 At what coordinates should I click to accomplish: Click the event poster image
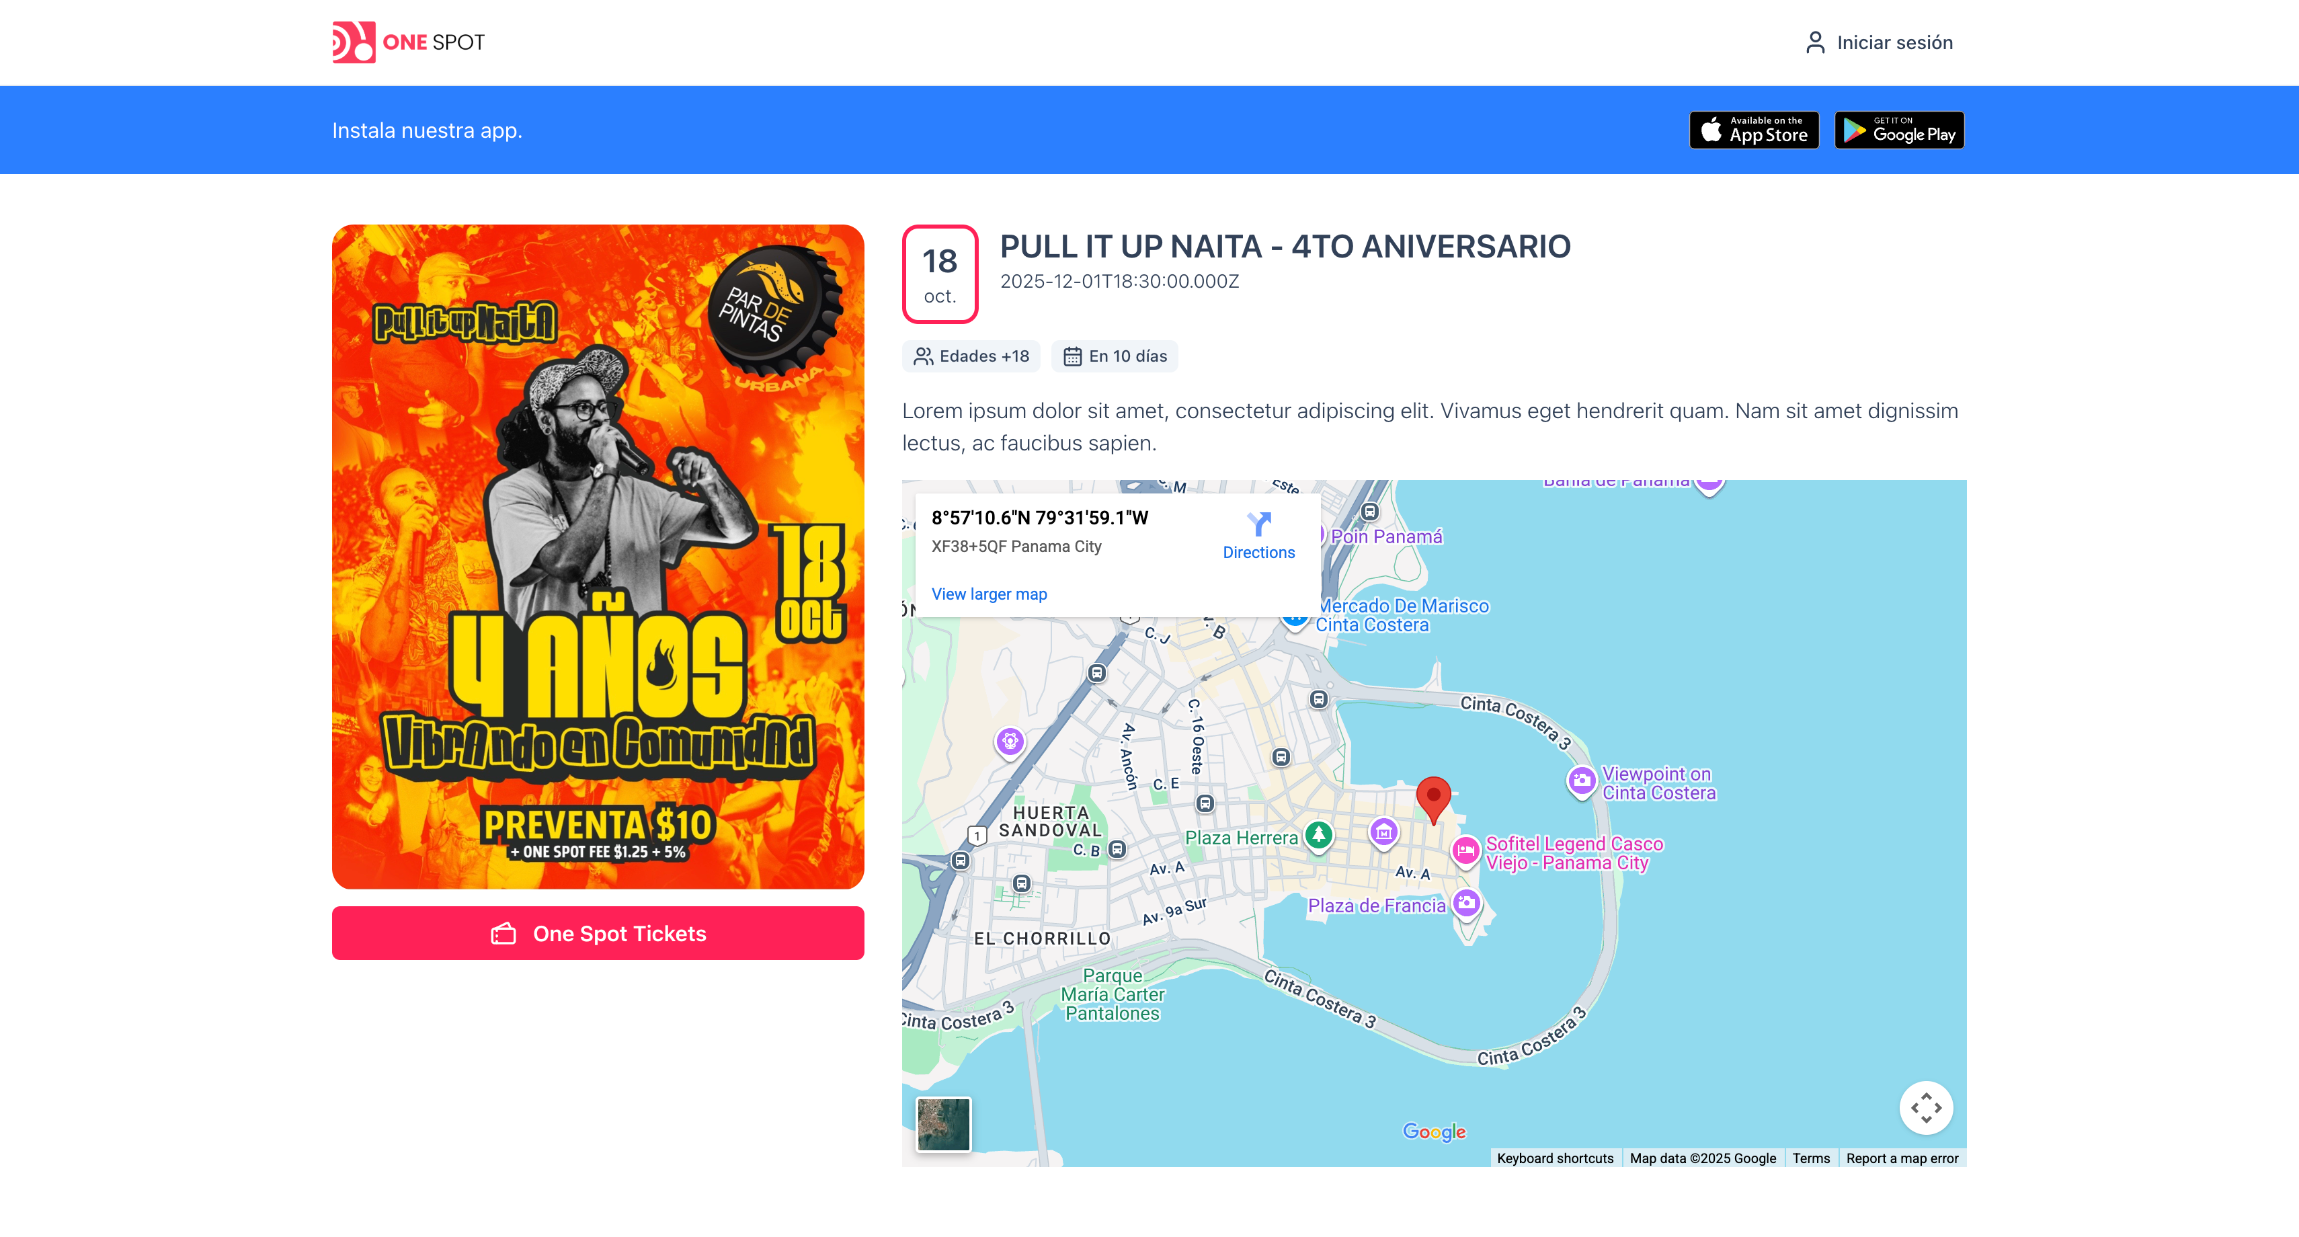[x=598, y=556]
